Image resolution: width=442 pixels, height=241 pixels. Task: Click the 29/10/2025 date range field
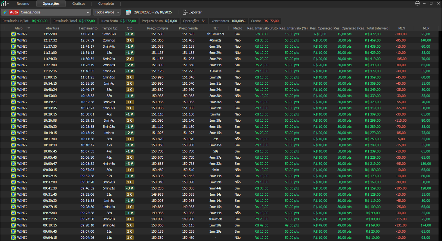153,12
